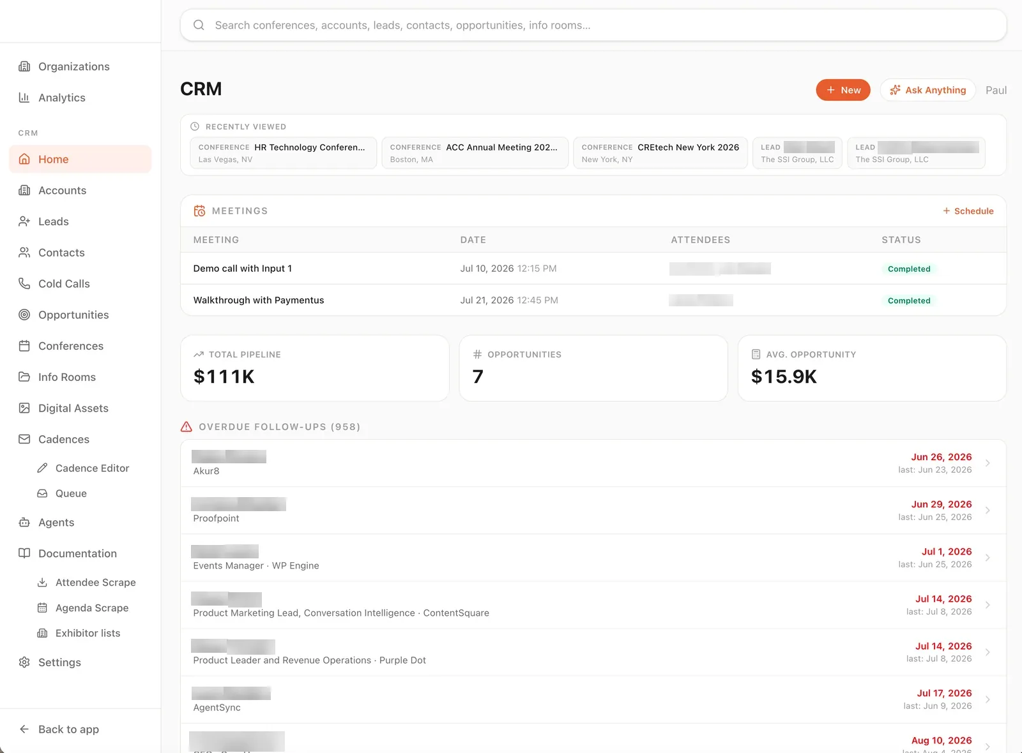
Task: Click the orange New button
Action: click(843, 90)
